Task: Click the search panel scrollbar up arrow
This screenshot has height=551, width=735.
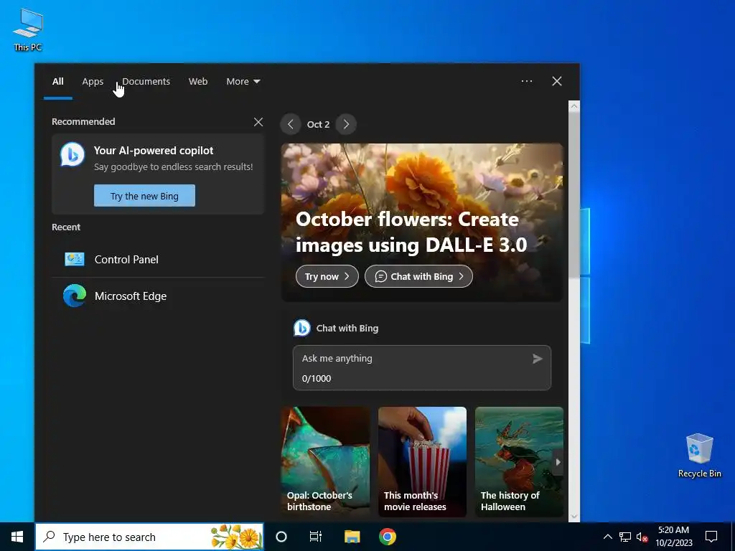Action: tap(574, 106)
